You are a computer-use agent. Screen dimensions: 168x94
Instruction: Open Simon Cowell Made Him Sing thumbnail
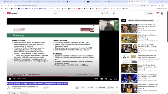click(129, 78)
